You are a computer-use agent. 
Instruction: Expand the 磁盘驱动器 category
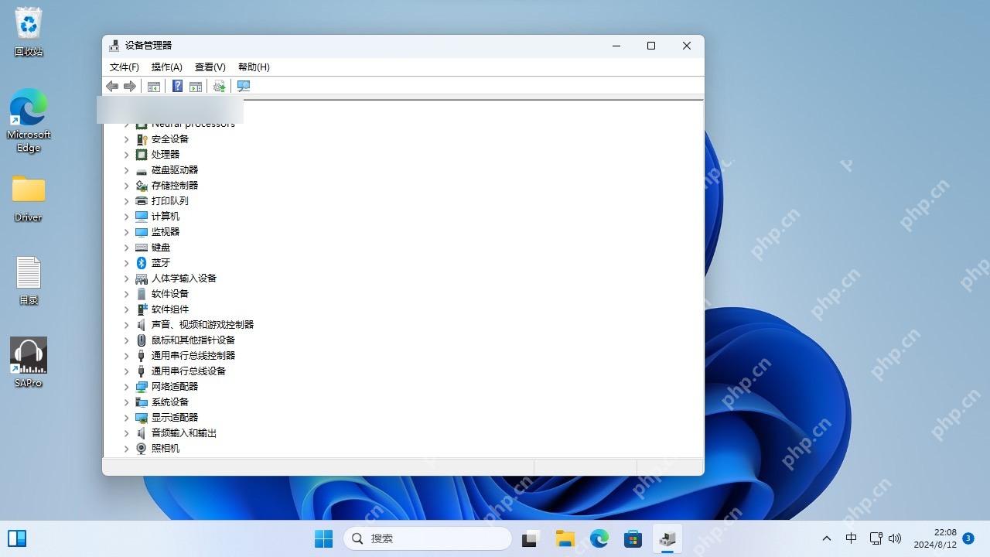pos(126,170)
